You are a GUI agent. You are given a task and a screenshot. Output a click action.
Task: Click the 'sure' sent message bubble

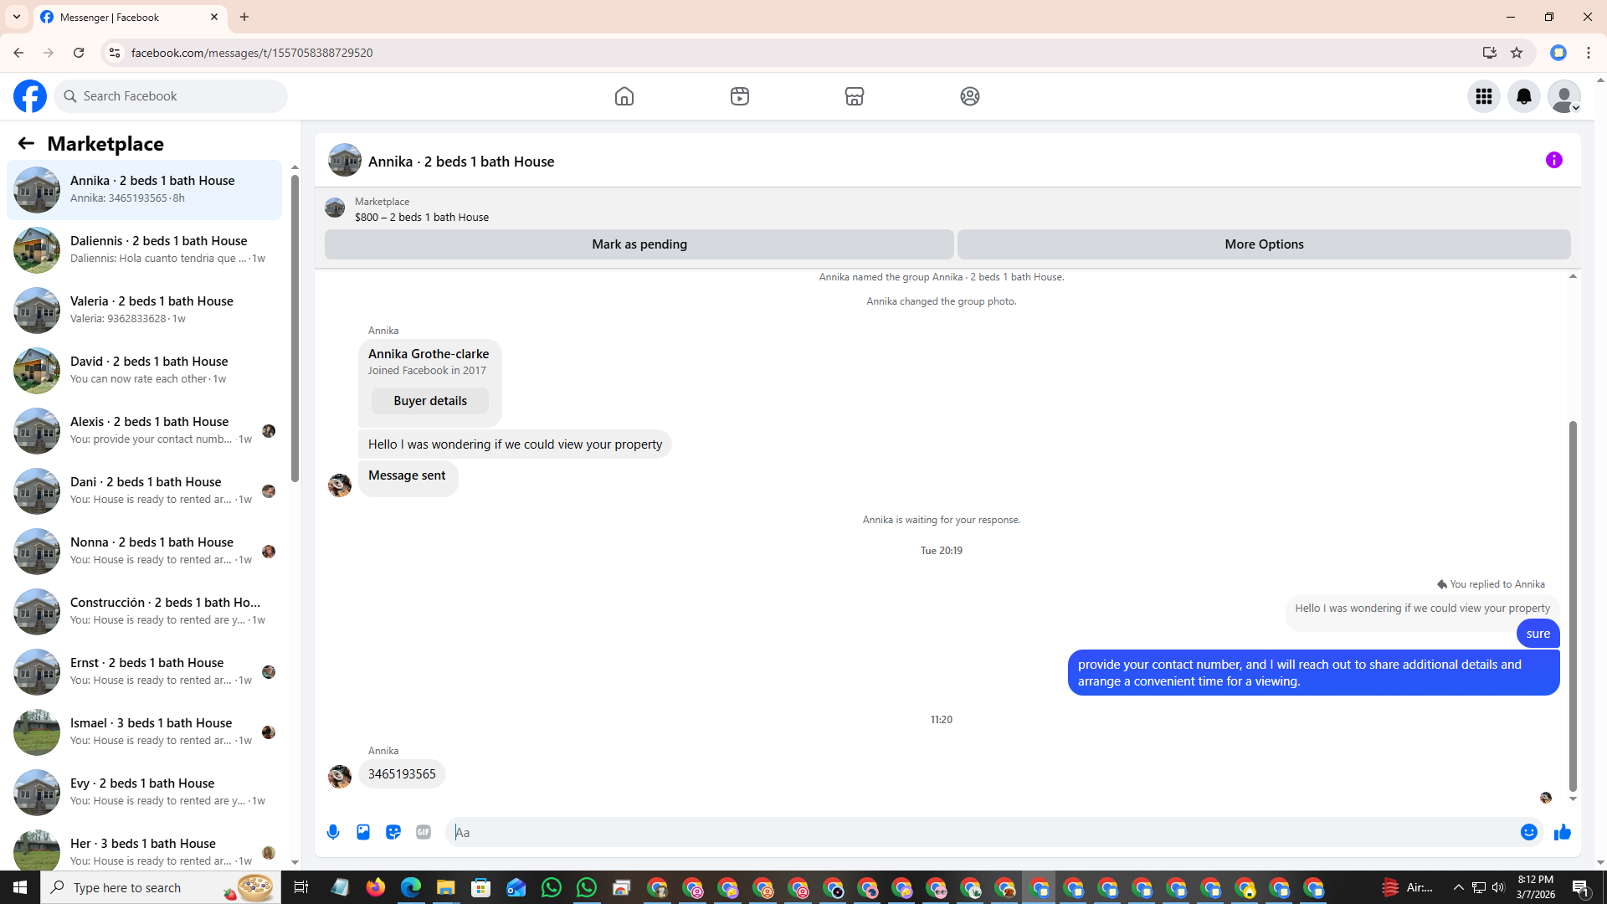[1538, 634]
